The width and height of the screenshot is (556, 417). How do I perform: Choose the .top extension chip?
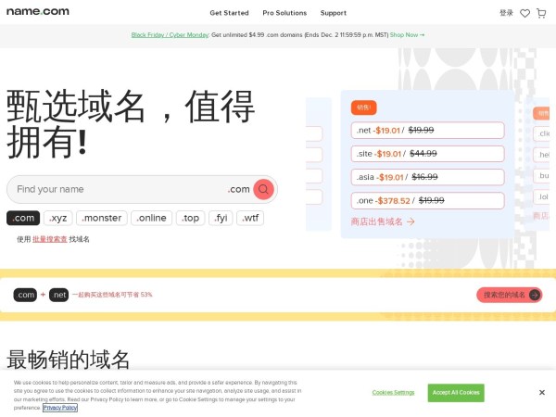tap(190, 219)
